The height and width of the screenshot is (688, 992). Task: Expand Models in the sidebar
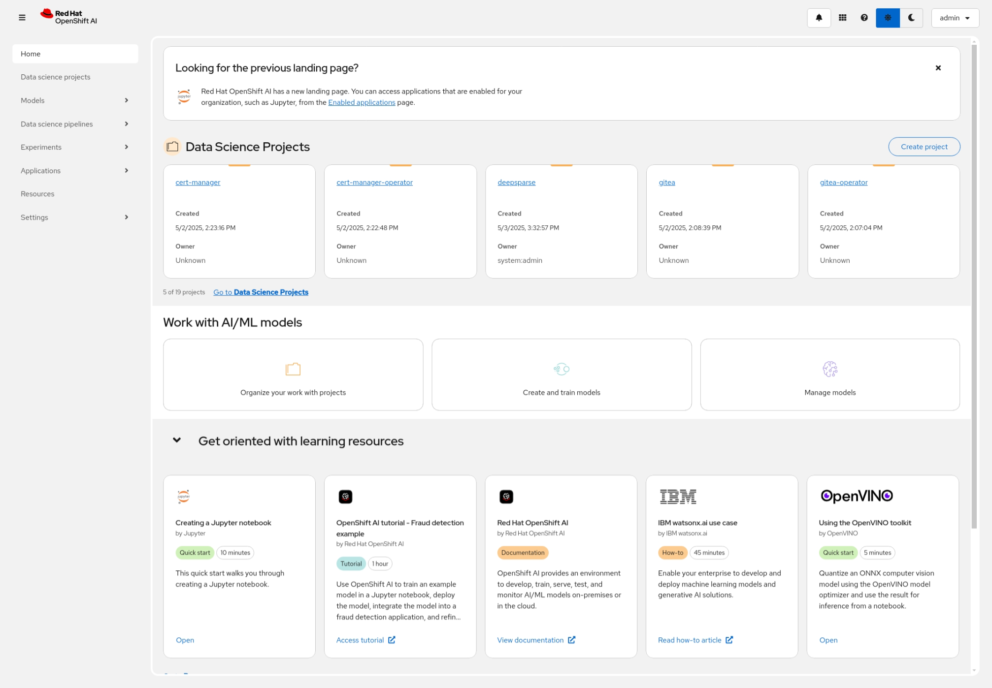(75, 100)
